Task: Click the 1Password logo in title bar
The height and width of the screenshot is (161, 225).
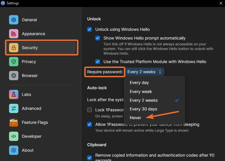Action: click(3, 3)
